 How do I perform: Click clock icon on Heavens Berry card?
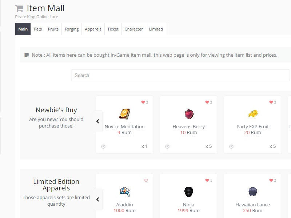pyautogui.click(x=167, y=147)
